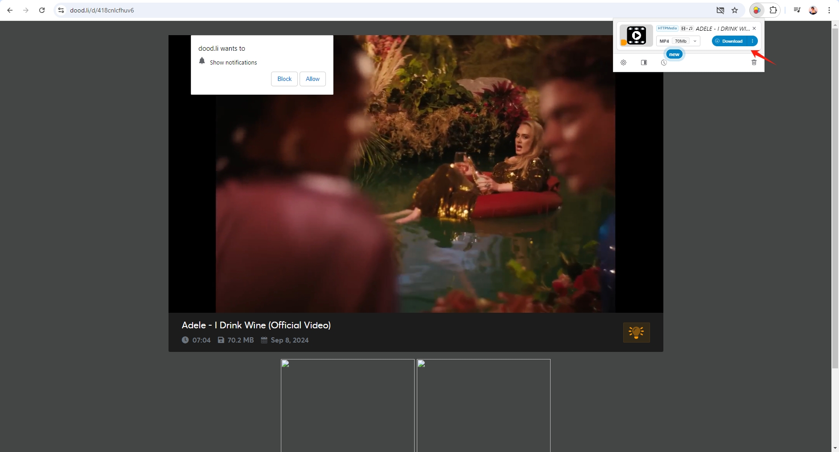839x452 pixels.
Task: Open the Chrome profile avatar
Action: point(813,10)
